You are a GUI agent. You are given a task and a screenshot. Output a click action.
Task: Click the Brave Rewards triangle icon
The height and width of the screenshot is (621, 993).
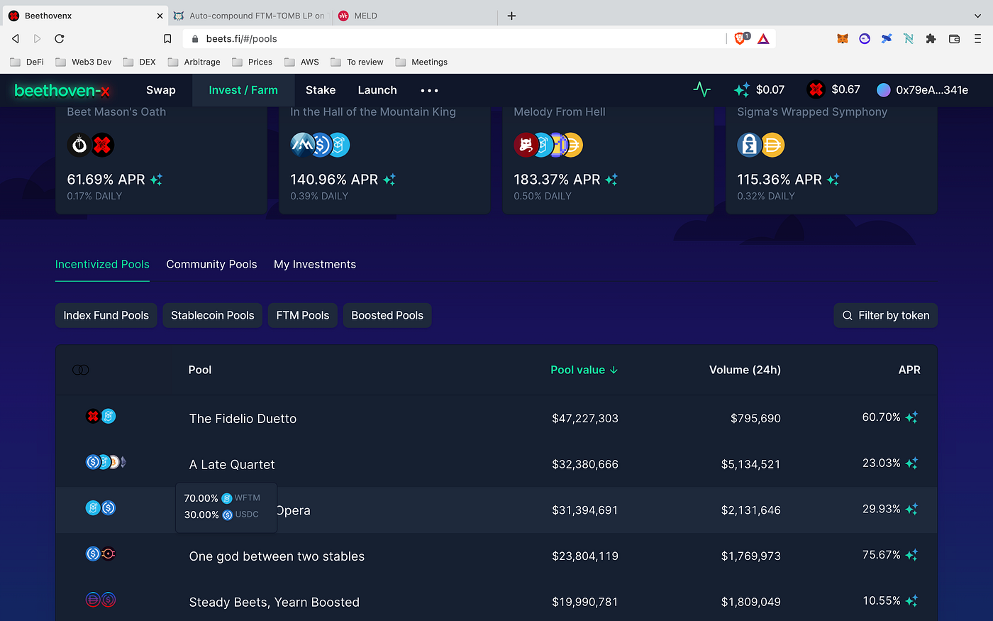(763, 39)
